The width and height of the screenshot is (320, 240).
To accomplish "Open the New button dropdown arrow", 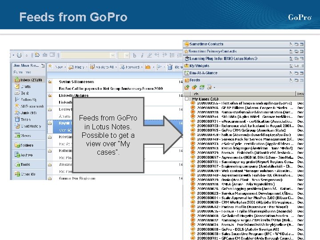I will 65,67.
